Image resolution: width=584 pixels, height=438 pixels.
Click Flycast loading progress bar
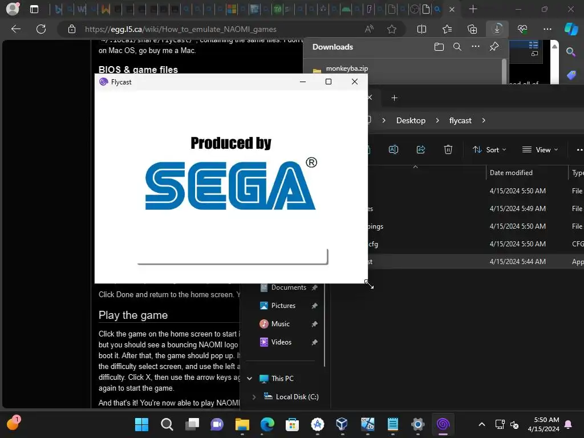(x=233, y=257)
